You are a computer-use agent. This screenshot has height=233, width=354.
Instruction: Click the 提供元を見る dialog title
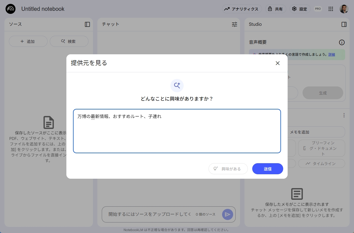coord(89,63)
